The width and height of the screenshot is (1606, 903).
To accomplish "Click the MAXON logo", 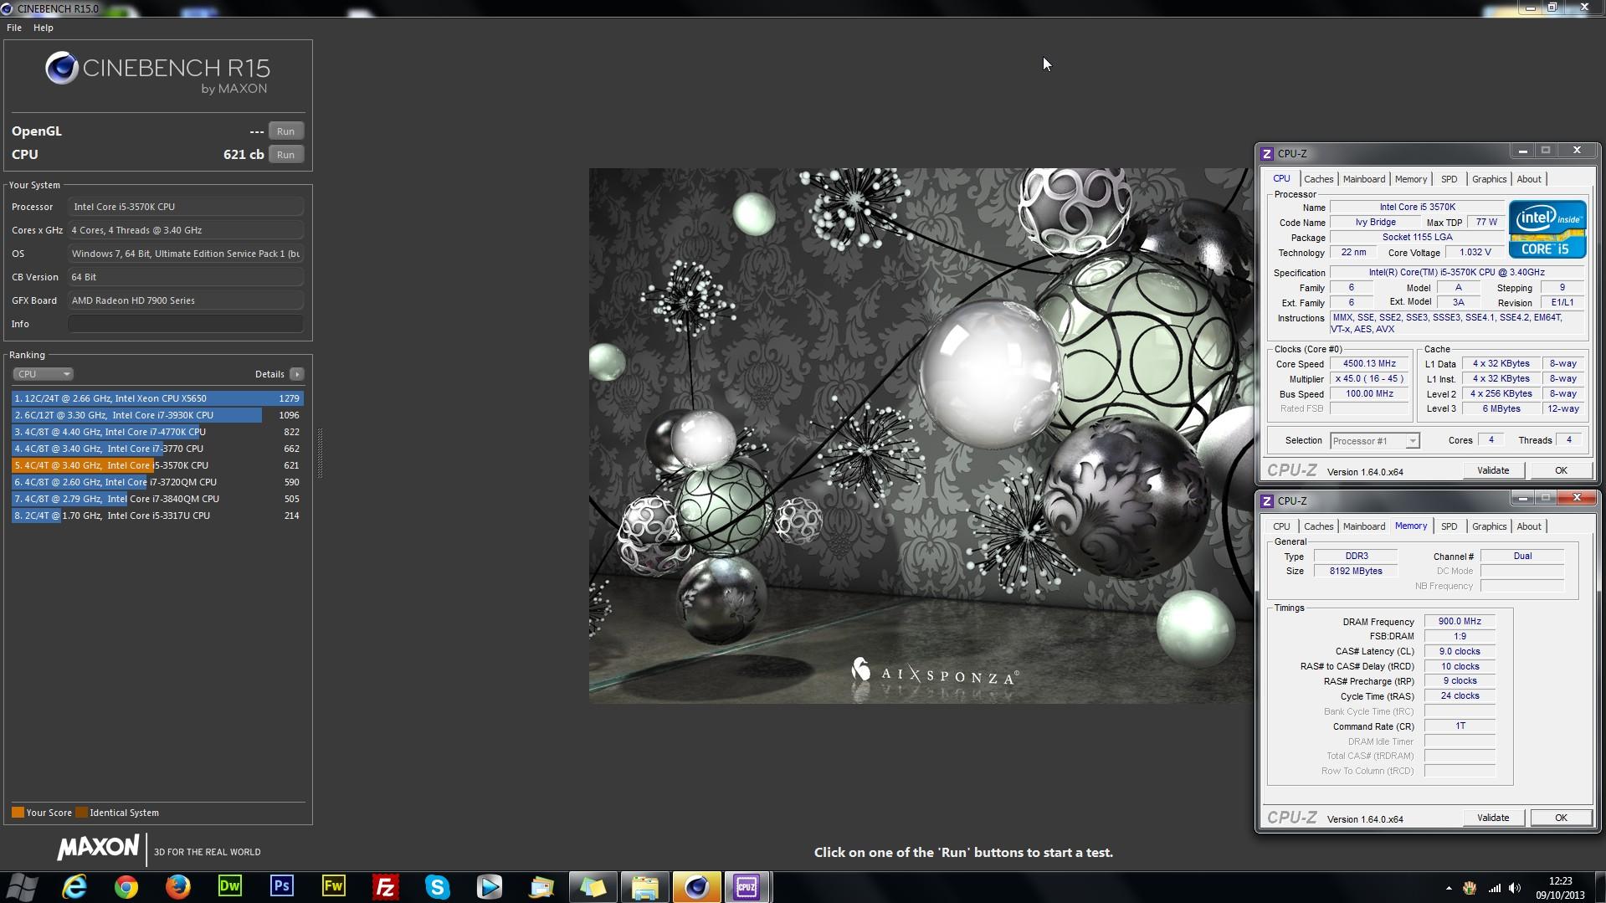I will click(x=98, y=848).
